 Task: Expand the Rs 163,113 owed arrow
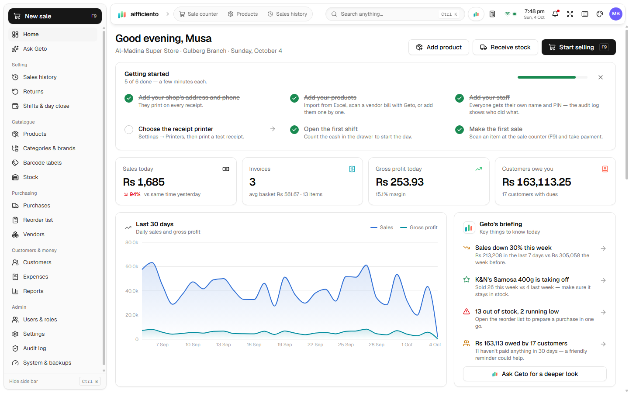pos(603,344)
